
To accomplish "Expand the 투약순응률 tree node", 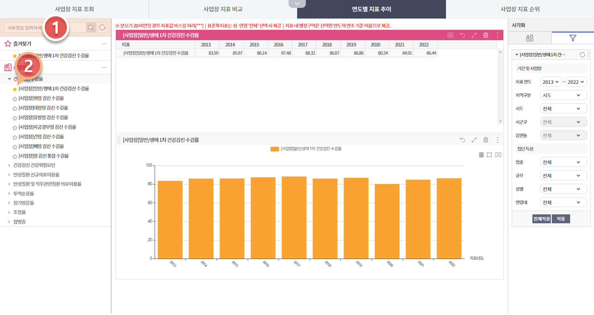I will point(9,194).
